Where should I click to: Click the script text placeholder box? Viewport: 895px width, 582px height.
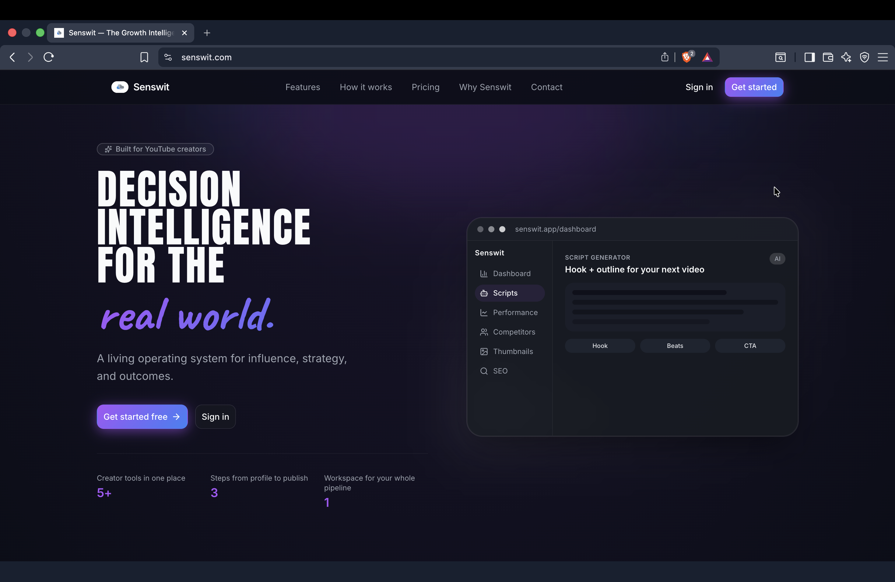click(675, 307)
